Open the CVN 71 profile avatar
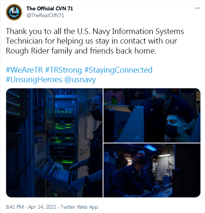The width and height of the screenshot is (205, 213). (14, 12)
